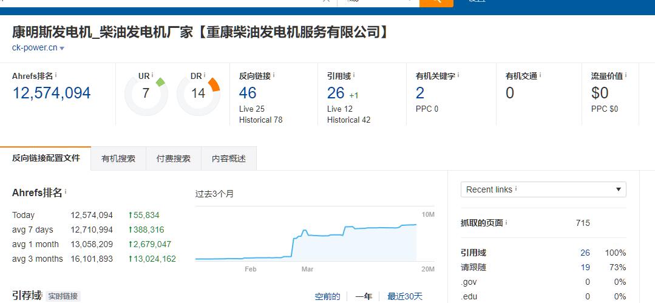The height and width of the screenshot is (303, 655).
Task: Select the 空前的 time range
Action: click(x=328, y=296)
